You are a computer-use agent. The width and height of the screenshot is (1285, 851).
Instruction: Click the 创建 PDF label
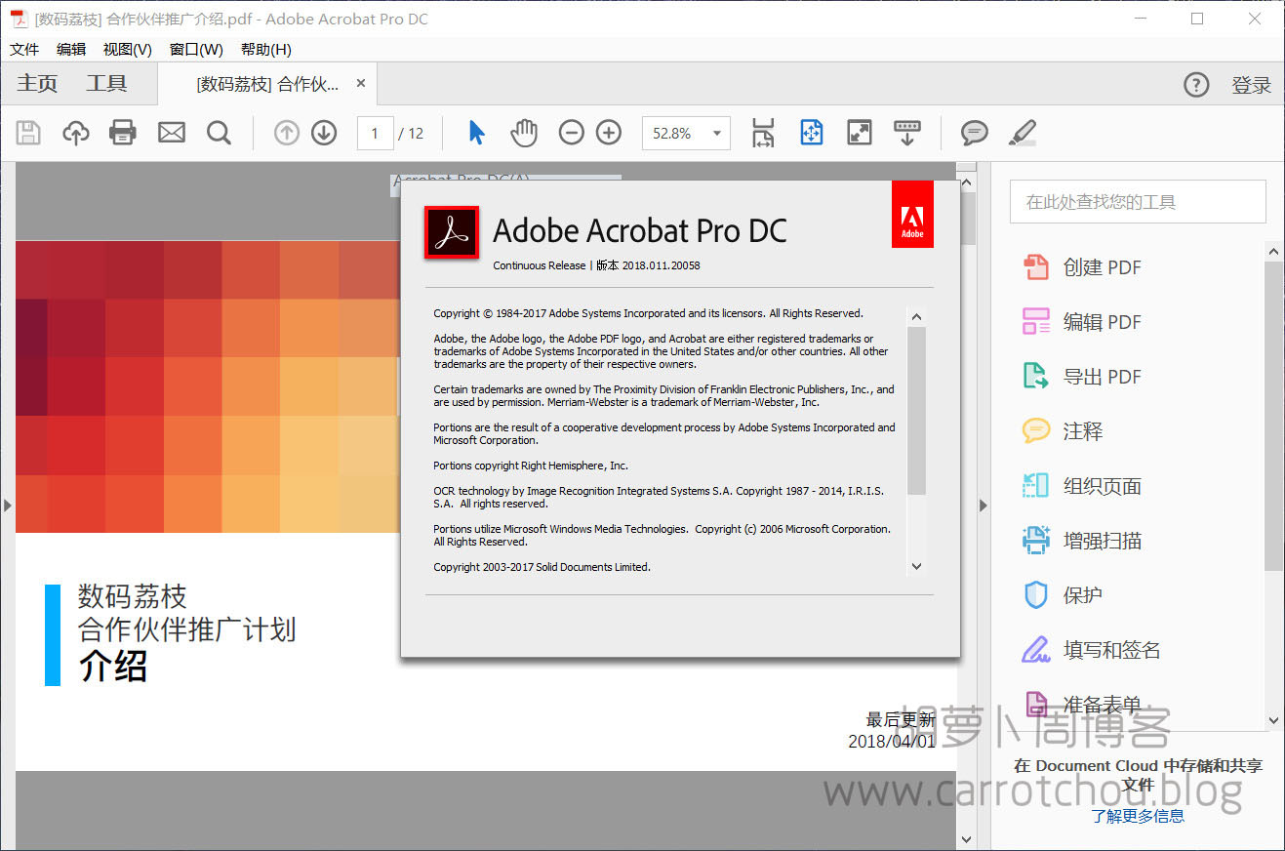pos(1103,267)
